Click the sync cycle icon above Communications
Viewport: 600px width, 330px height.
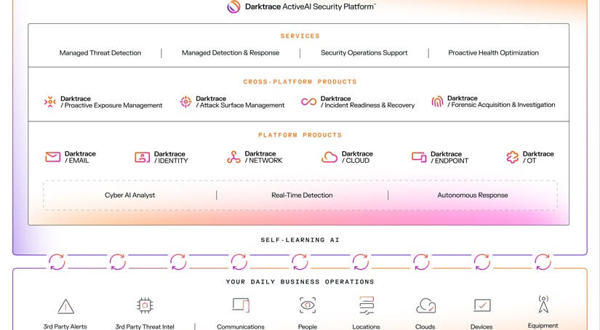pos(239,262)
